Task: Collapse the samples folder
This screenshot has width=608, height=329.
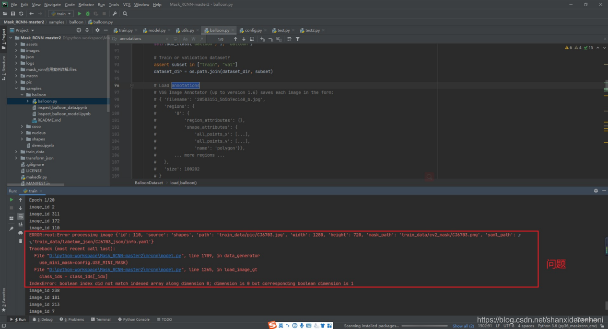Action: [17, 89]
